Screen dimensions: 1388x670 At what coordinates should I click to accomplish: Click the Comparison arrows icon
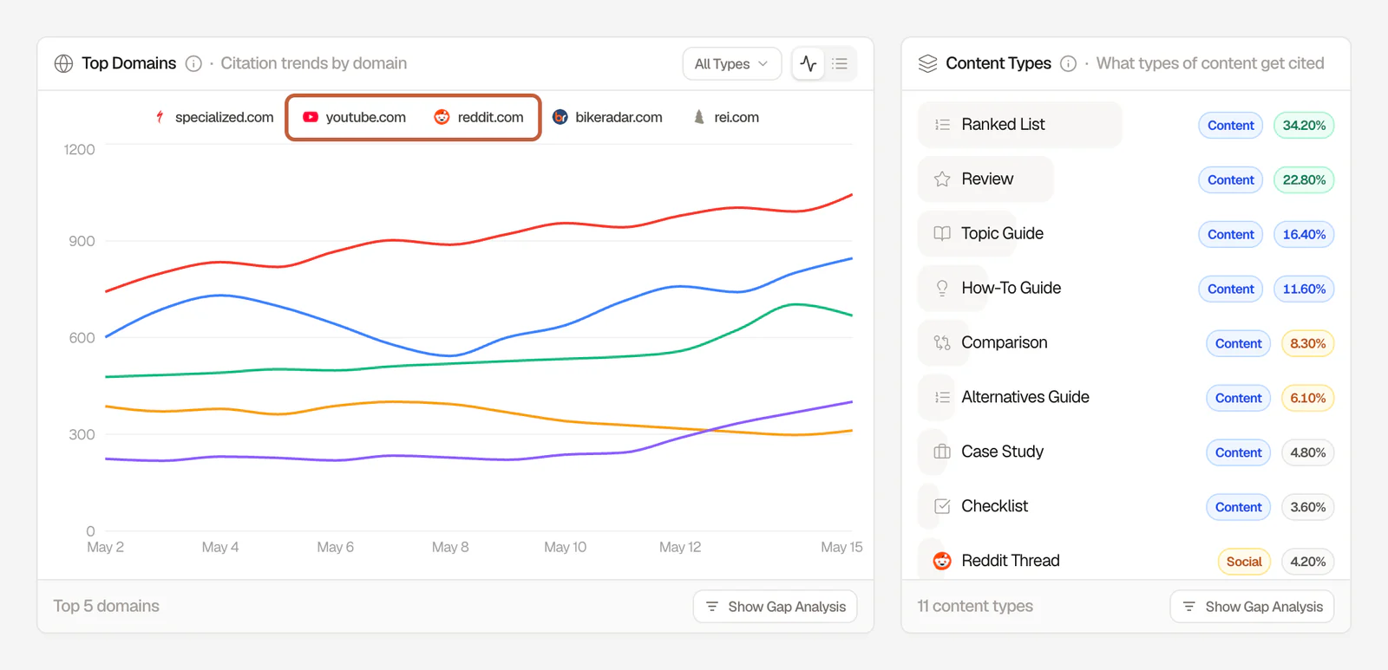pyautogui.click(x=942, y=343)
